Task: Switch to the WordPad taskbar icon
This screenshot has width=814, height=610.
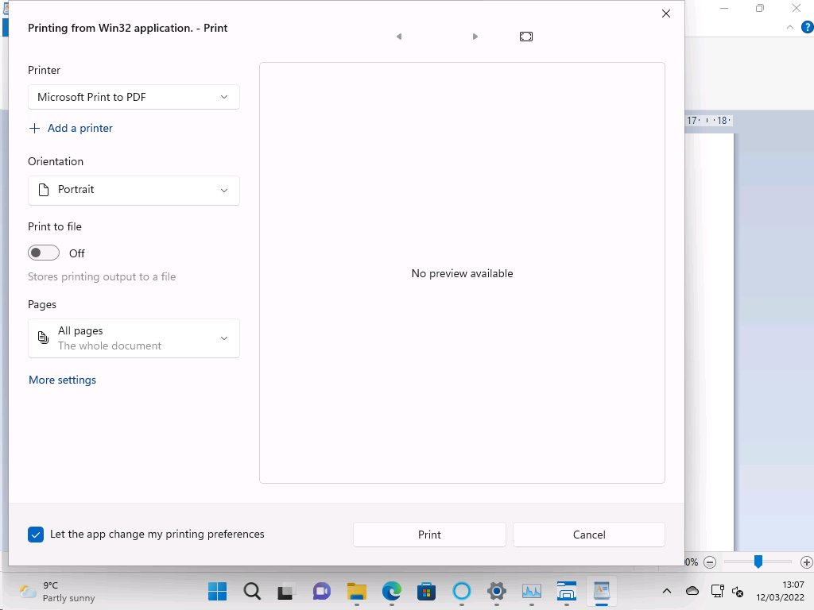Action: [x=602, y=590]
